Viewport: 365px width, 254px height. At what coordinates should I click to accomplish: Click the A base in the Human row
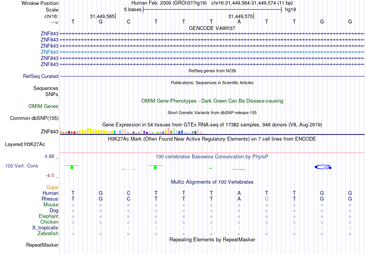pos(239,193)
